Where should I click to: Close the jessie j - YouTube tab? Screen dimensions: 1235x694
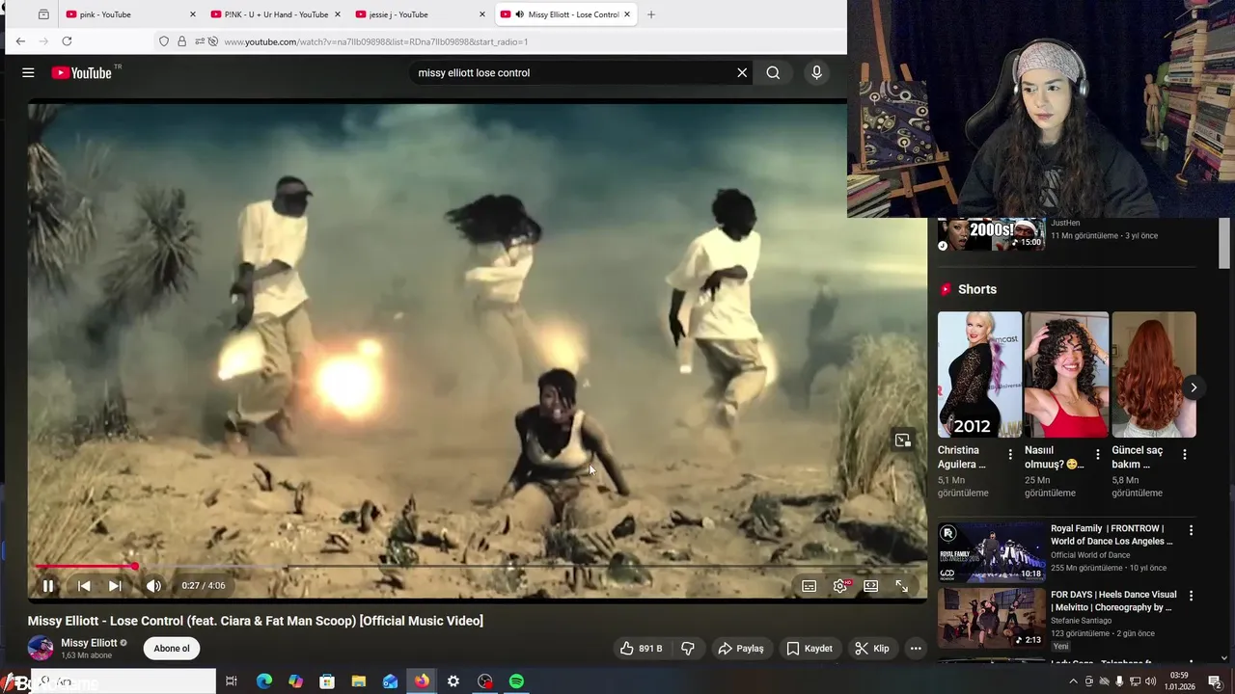pos(482,14)
